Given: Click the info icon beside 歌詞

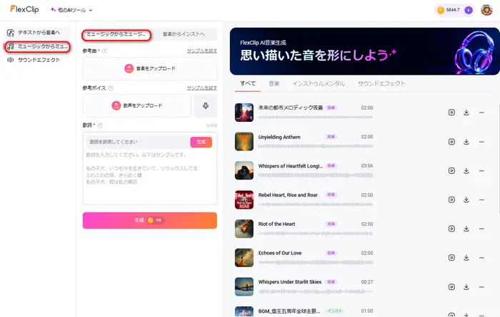Looking at the screenshot, I should coord(100,125).
